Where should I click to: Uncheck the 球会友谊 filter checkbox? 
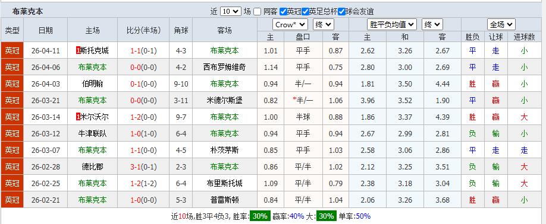coord(341,11)
